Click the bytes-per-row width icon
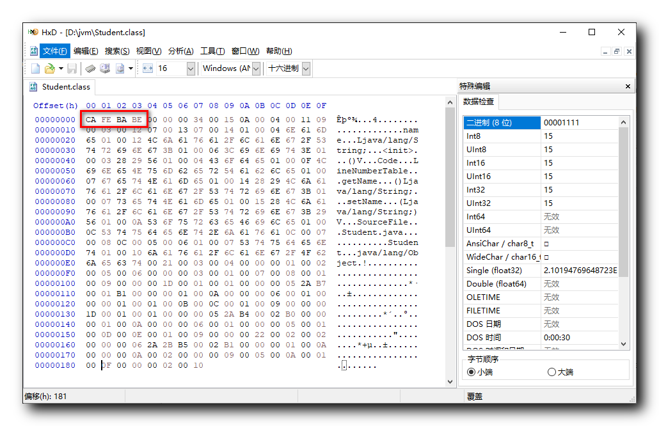Image resolution: width=659 pixels, height=426 pixels. point(148,68)
